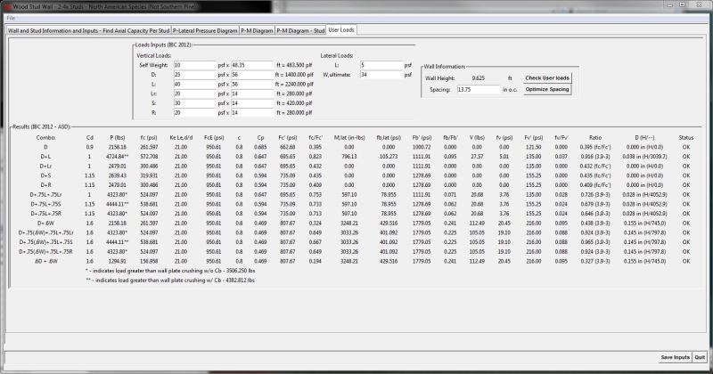This screenshot has height=374, width=713.
Task: Click the W,ultimate field showing 34
Action: (381, 75)
